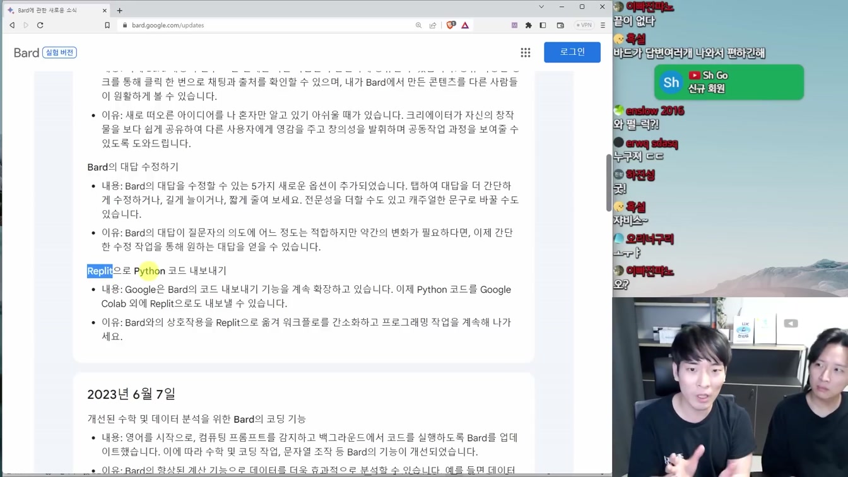Click the 로그인 button
The width and height of the screenshot is (848, 477).
coord(572,52)
